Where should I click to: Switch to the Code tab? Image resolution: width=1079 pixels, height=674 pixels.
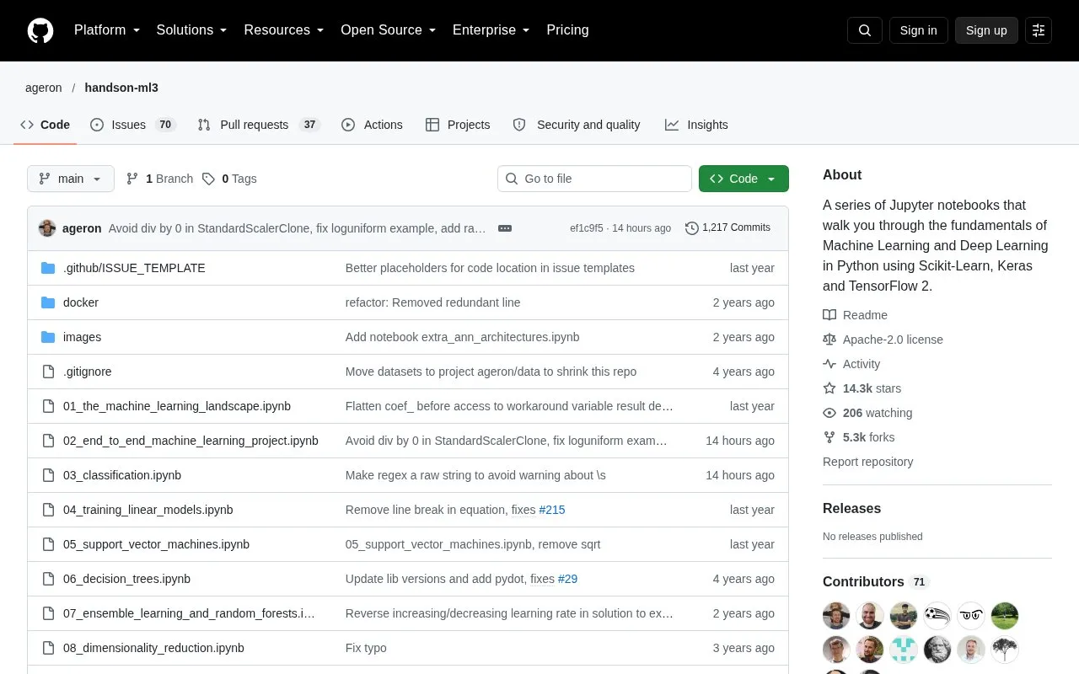click(x=46, y=125)
